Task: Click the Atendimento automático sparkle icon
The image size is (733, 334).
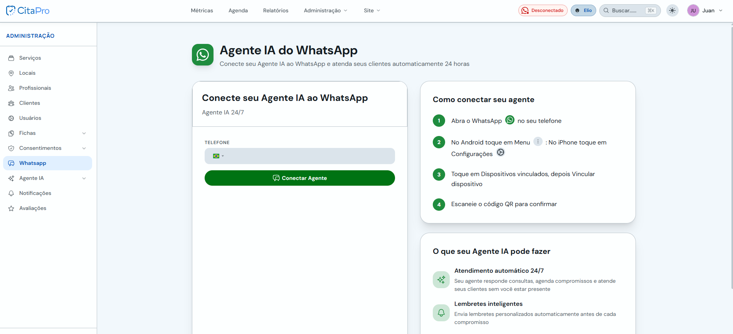Action: click(x=441, y=280)
